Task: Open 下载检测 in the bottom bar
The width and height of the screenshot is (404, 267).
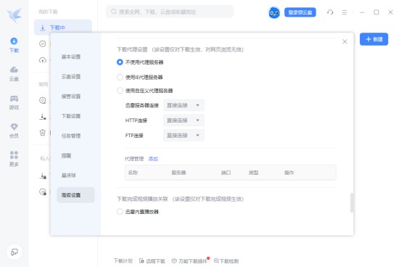Action: click(226, 260)
